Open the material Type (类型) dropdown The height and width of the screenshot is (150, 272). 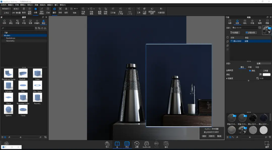pyautogui.click(x=263, y=64)
